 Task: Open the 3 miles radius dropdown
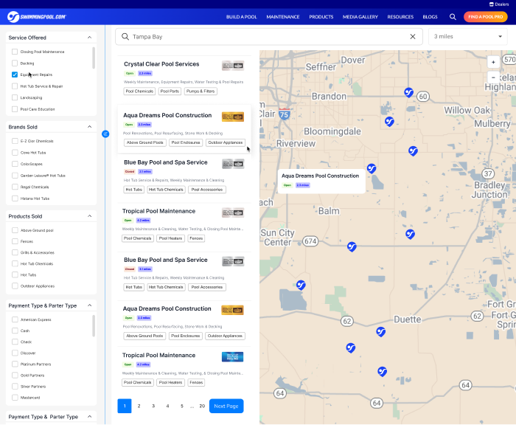click(x=467, y=37)
